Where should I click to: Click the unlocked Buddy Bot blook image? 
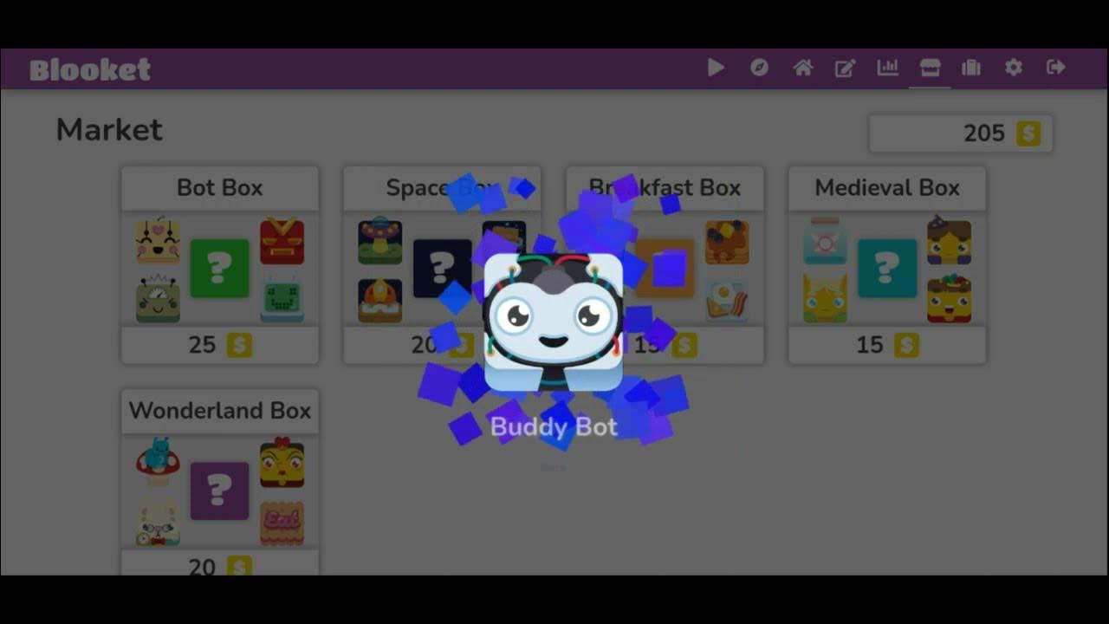tap(553, 322)
